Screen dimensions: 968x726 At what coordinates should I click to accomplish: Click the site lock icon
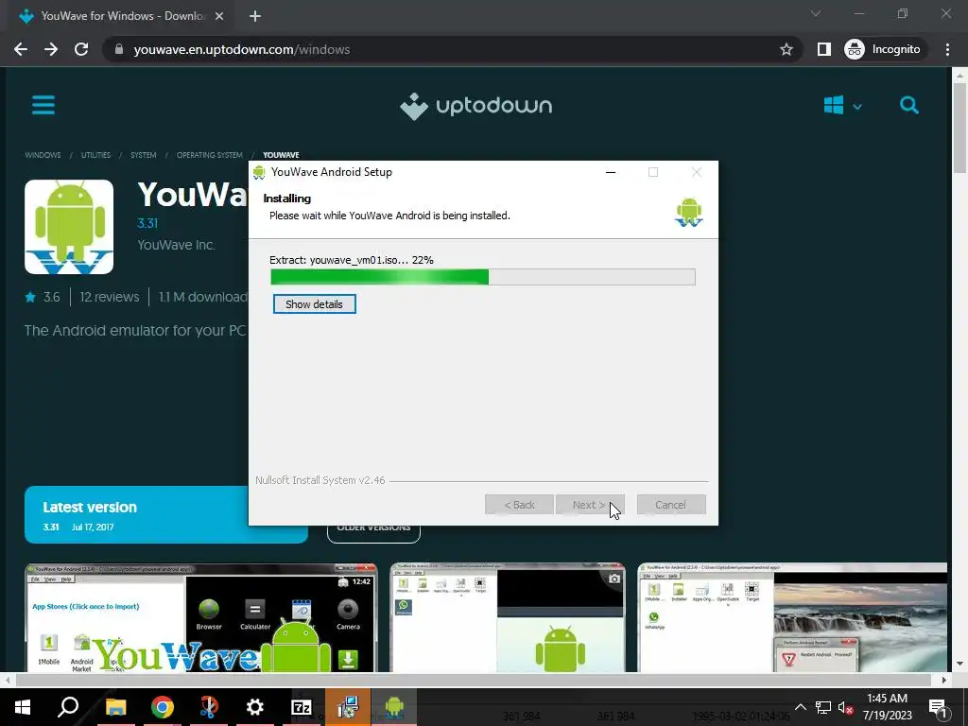tap(119, 49)
